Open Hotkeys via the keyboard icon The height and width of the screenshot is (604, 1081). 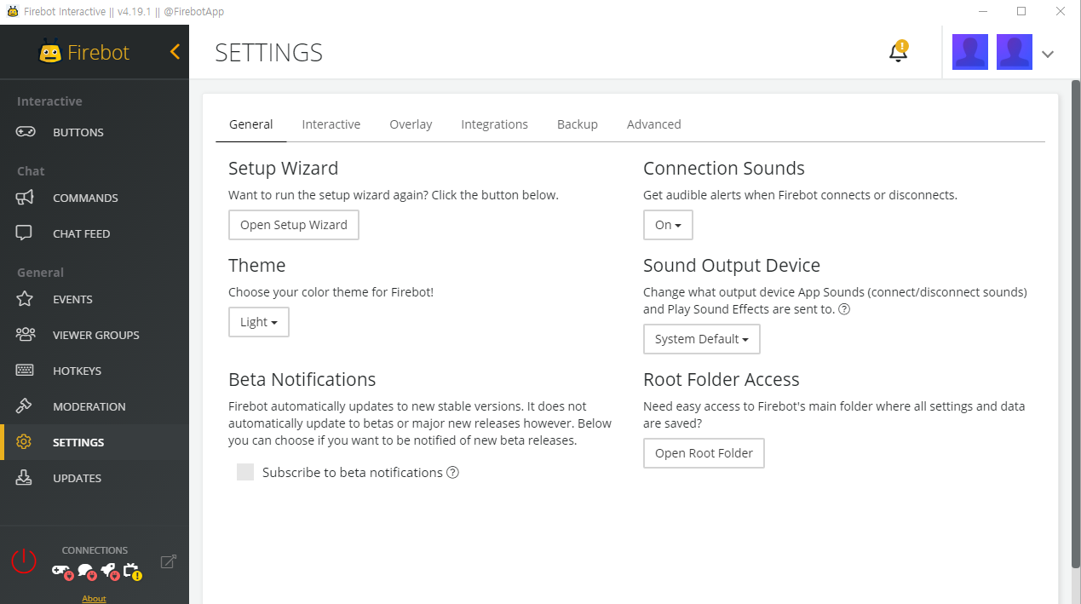(25, 371)
